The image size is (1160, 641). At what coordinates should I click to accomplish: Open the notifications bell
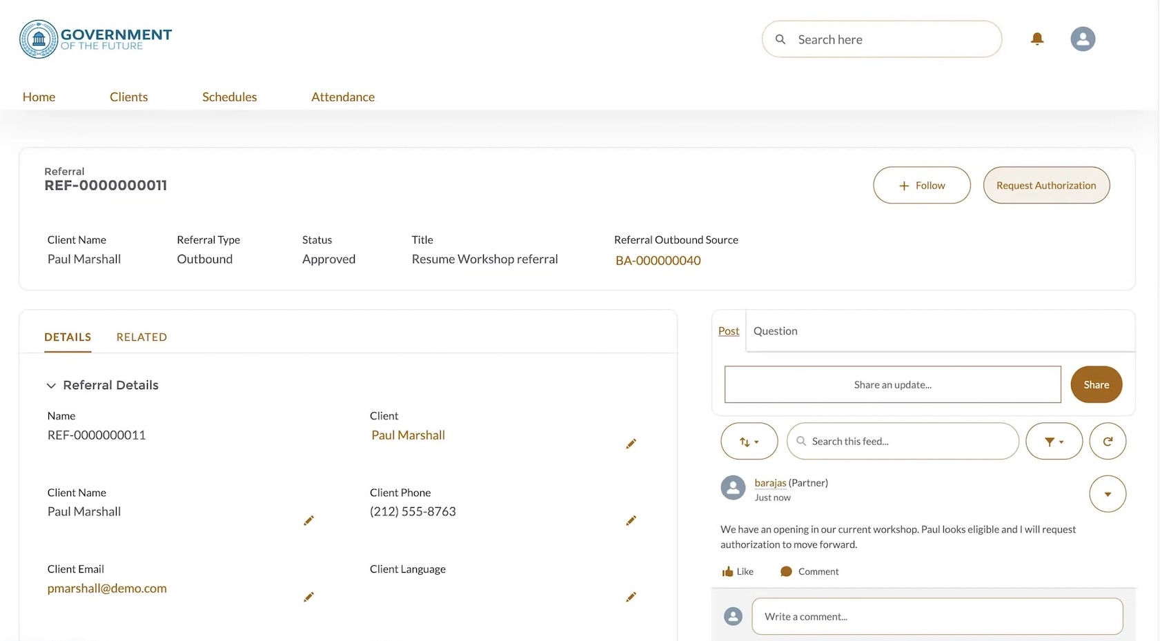tap(1037, 39)
